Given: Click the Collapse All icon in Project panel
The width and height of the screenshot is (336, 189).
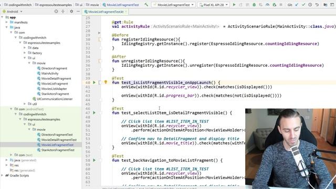Looking at the screenshot, I should click(63, 12).
